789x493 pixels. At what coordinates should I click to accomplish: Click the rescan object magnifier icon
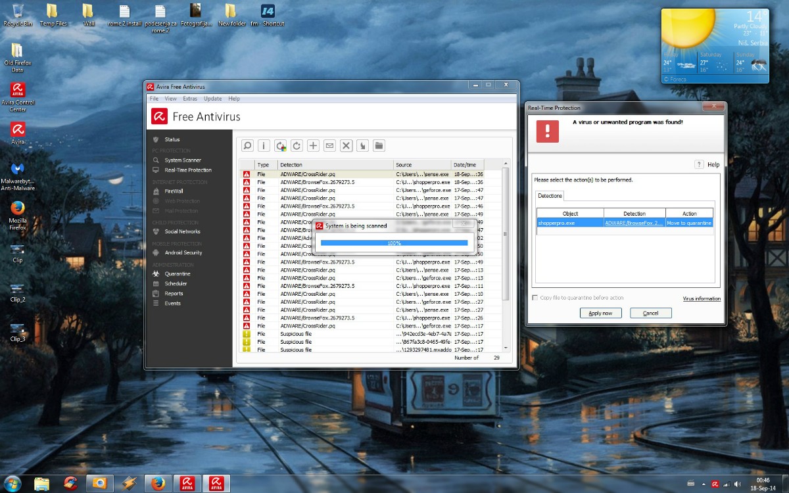click(x=247, y=146)
